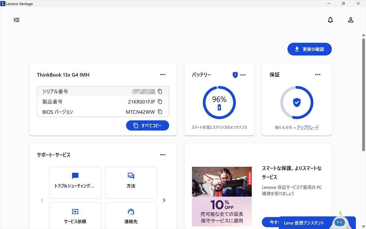The image size is (366, 229).
Task: Click the MTCN42WW BIOS version text
Action: coord(140,112)
